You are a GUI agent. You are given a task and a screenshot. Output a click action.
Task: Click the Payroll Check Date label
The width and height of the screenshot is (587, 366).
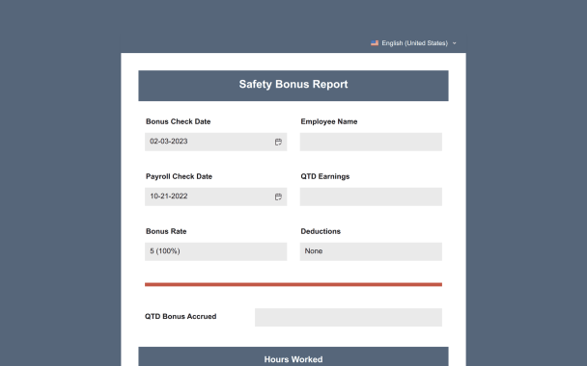tap(179, 176)
